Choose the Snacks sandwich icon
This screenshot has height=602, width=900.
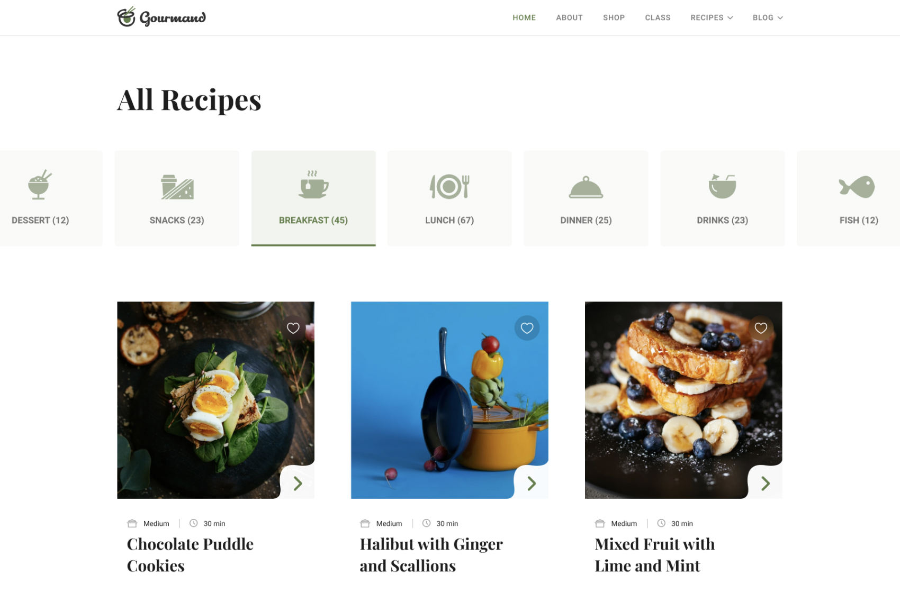pos(177,187)
